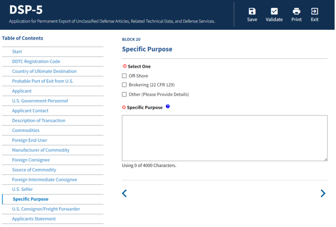Enable the Other (Please Provide Details) option

coord(125,94)
